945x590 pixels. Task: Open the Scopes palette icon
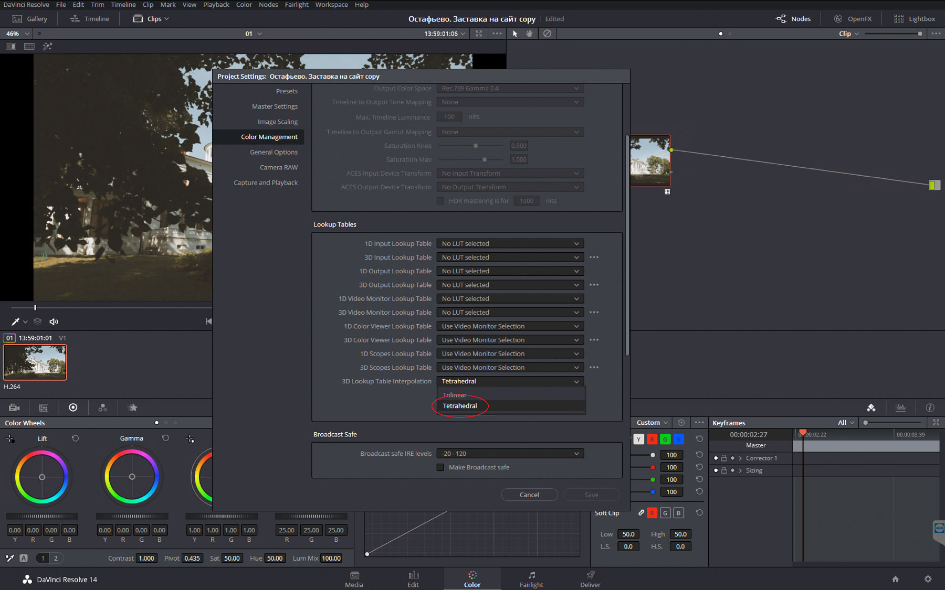(x=900, y=407)
